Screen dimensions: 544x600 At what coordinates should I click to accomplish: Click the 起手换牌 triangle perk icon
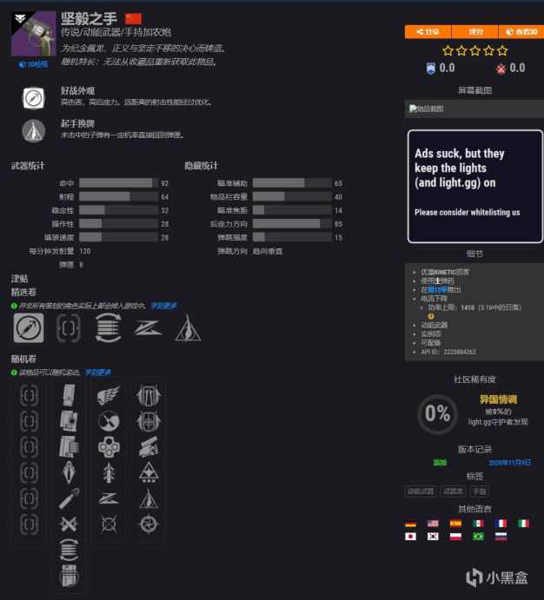tap(33, 130)
